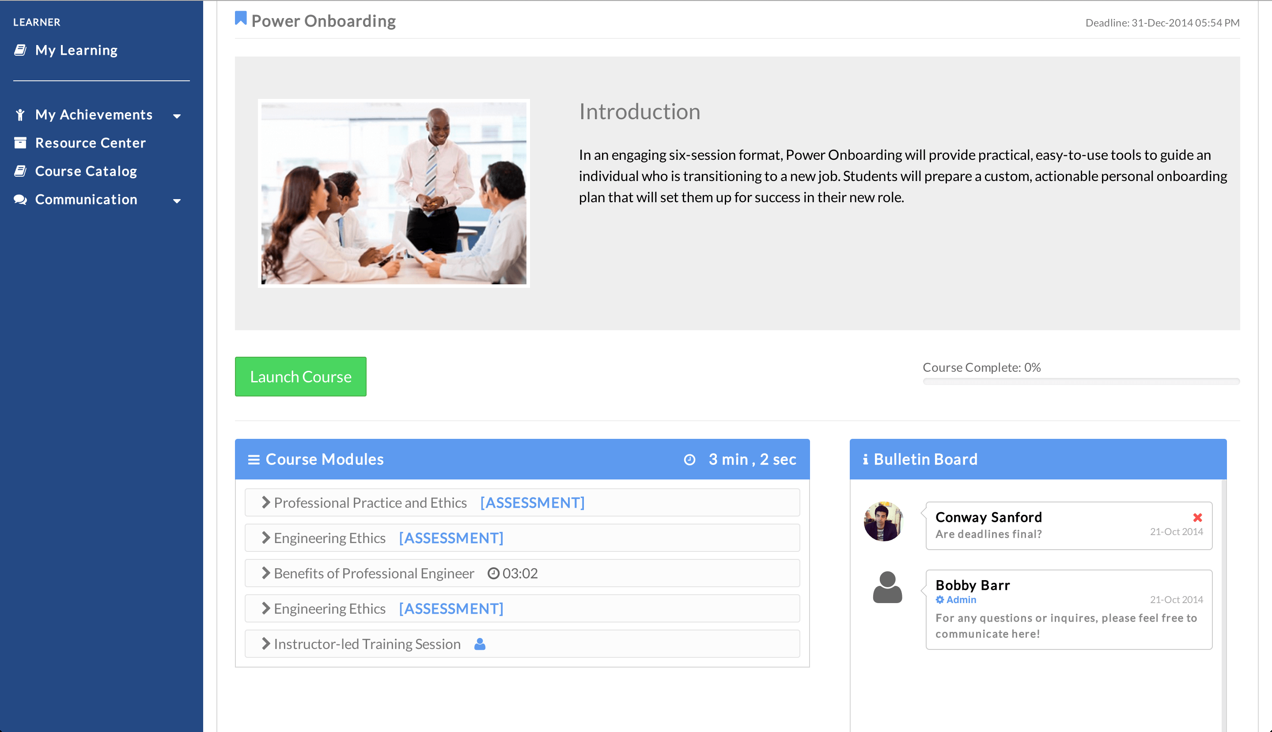The width and height of the screenshot is (1272, 732).
Task: Expand the My Achievements dropdown arrow
Action: click(177, 116)
